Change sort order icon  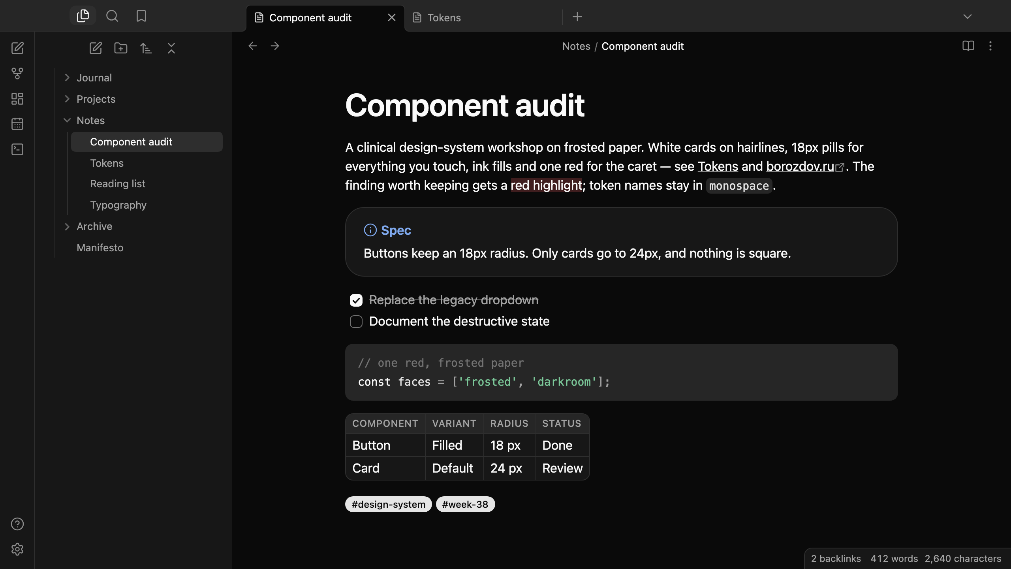[146, 48]
